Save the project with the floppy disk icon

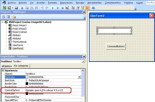16,8
